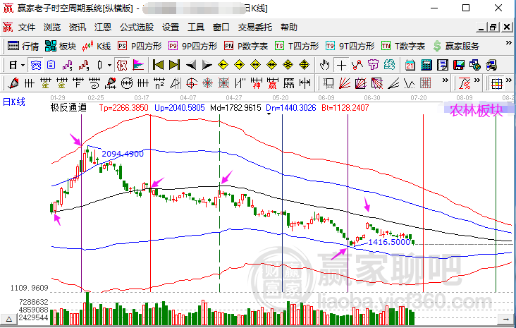516x328 pixels.
Task: Click the candlestick chart type icon
Action: click(99, 65)
